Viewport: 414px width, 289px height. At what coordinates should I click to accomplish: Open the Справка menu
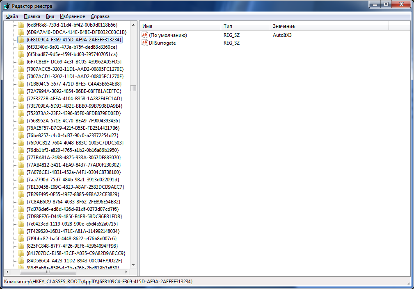point(100,16)
